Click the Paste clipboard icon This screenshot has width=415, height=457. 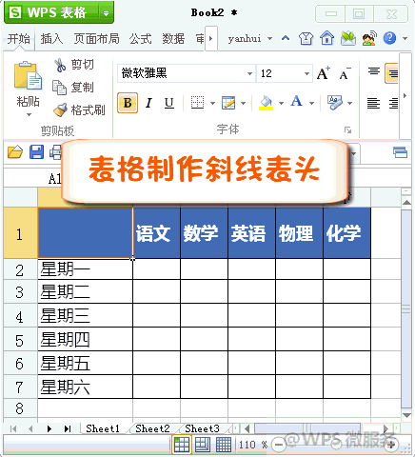28,76
